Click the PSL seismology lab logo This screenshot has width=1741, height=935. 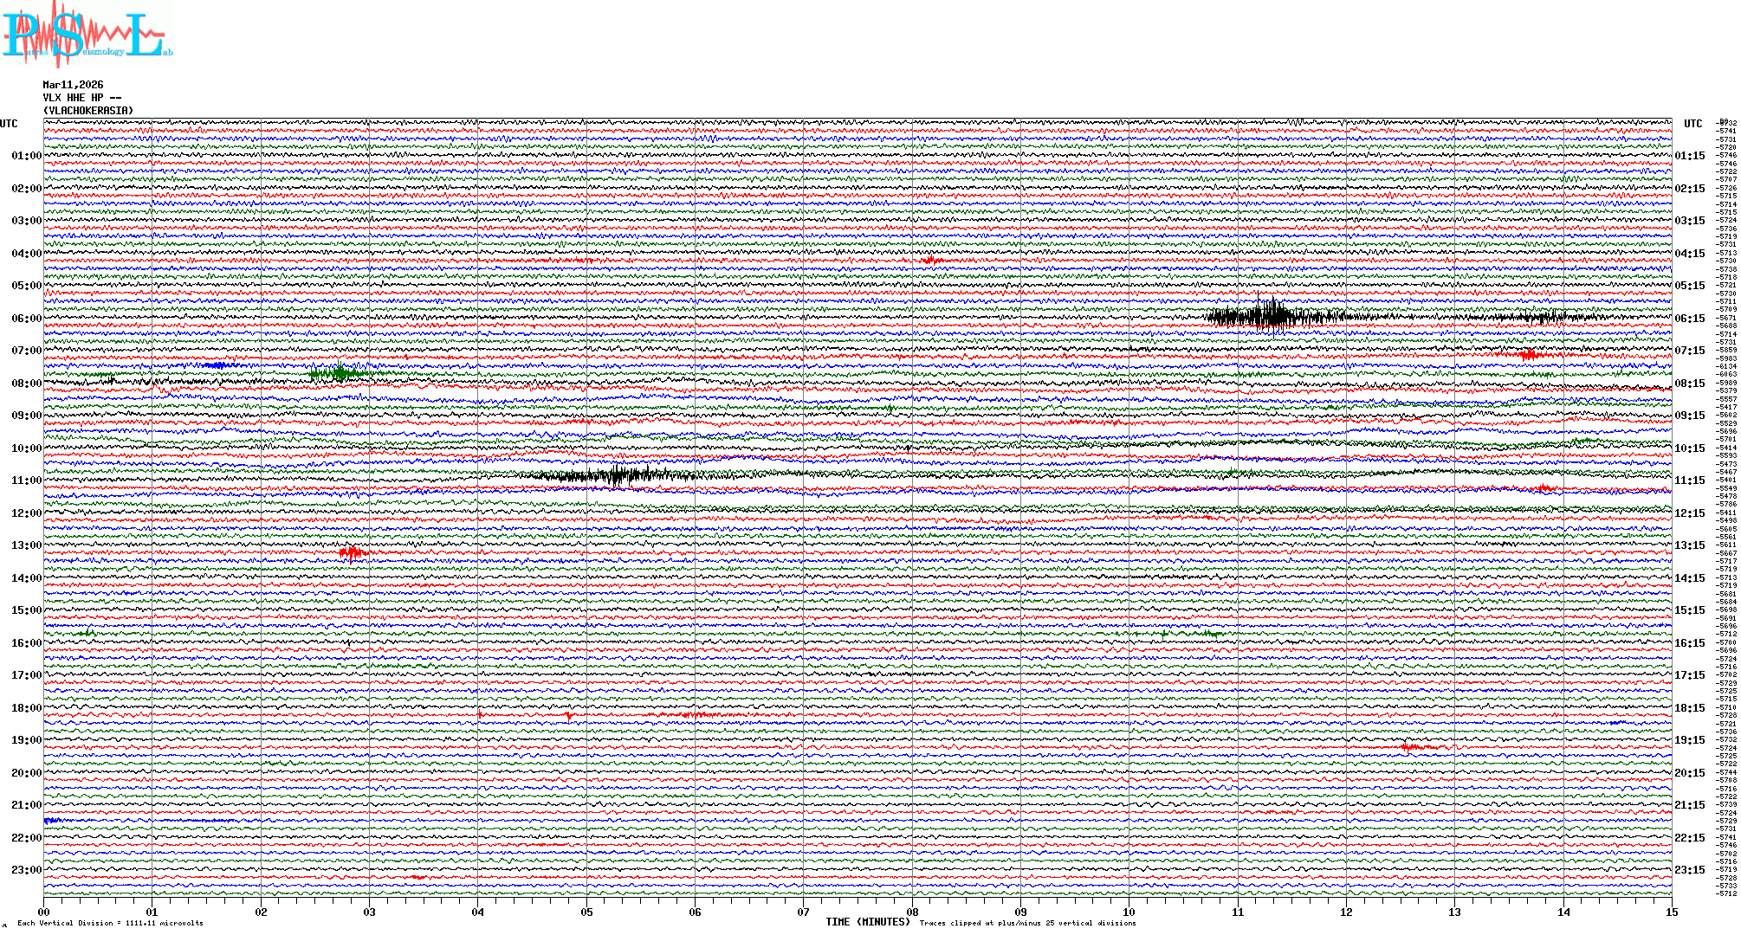pos(85,35)
